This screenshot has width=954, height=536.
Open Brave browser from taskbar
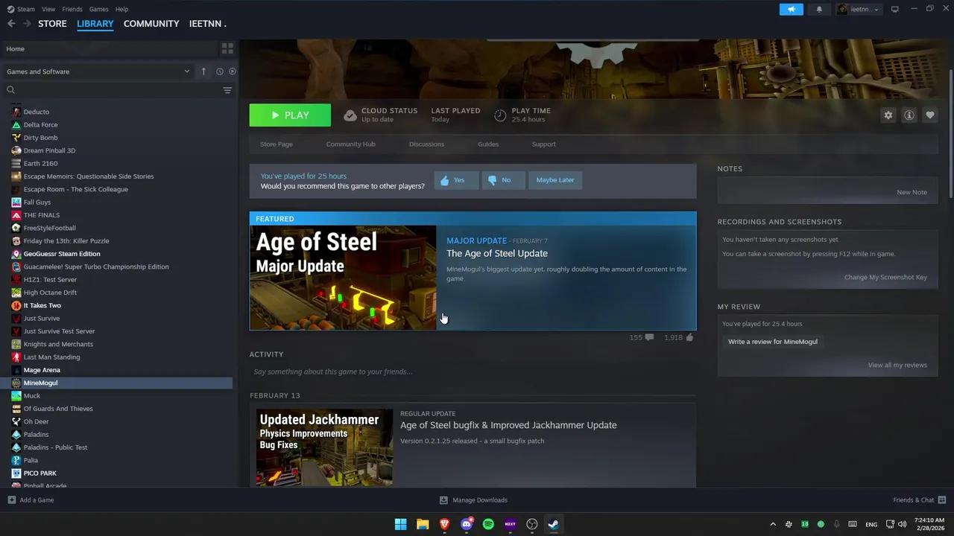tap(444, 524)
